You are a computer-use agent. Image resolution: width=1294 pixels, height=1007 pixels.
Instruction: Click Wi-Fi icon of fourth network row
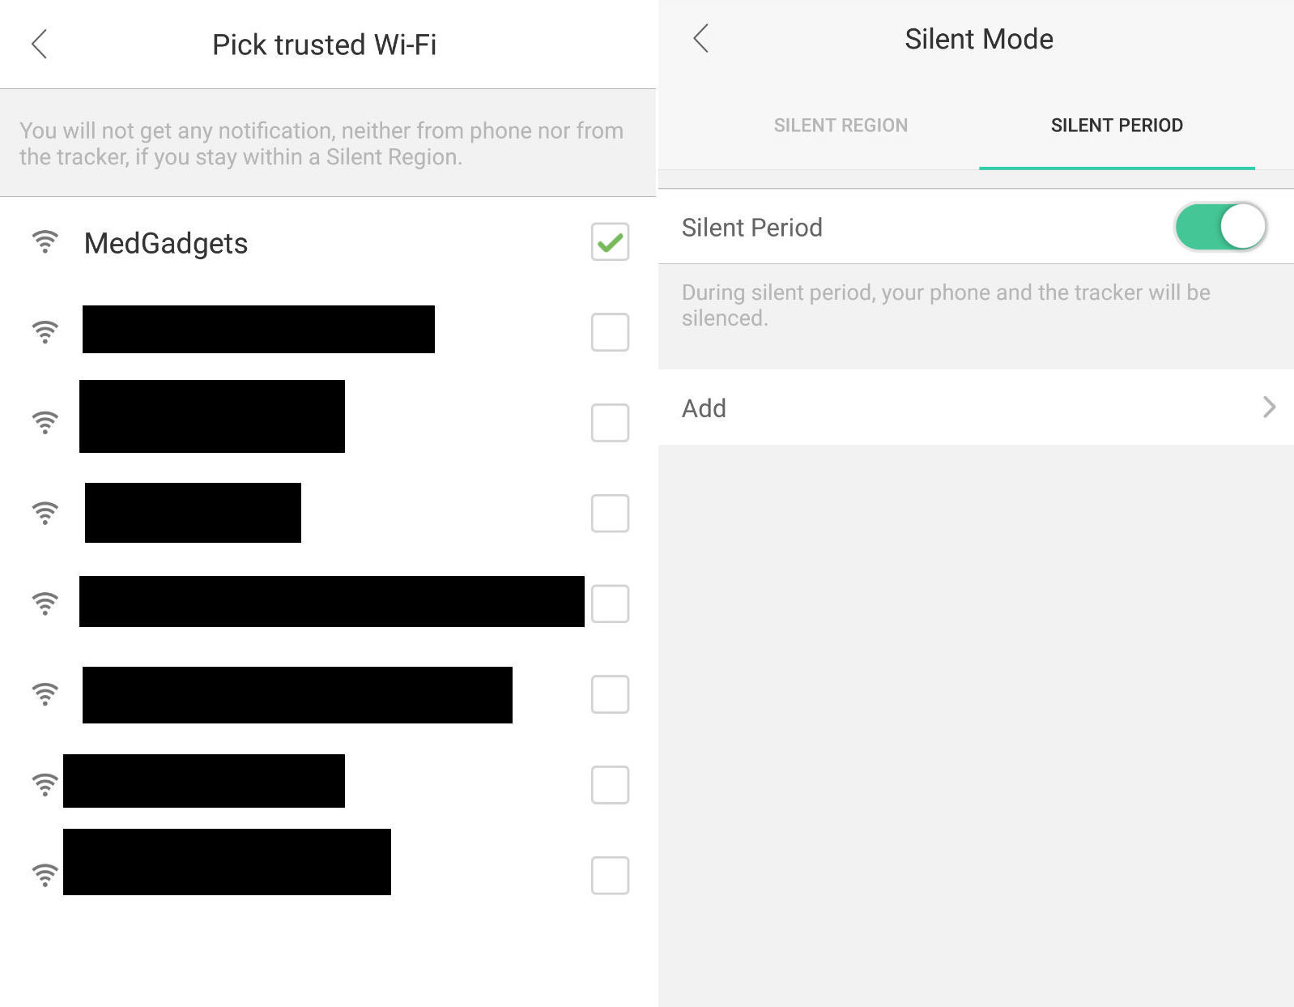[45, 513]
